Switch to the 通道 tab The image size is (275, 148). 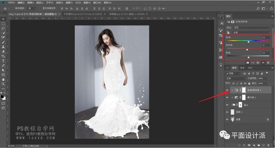pos(242,68)
